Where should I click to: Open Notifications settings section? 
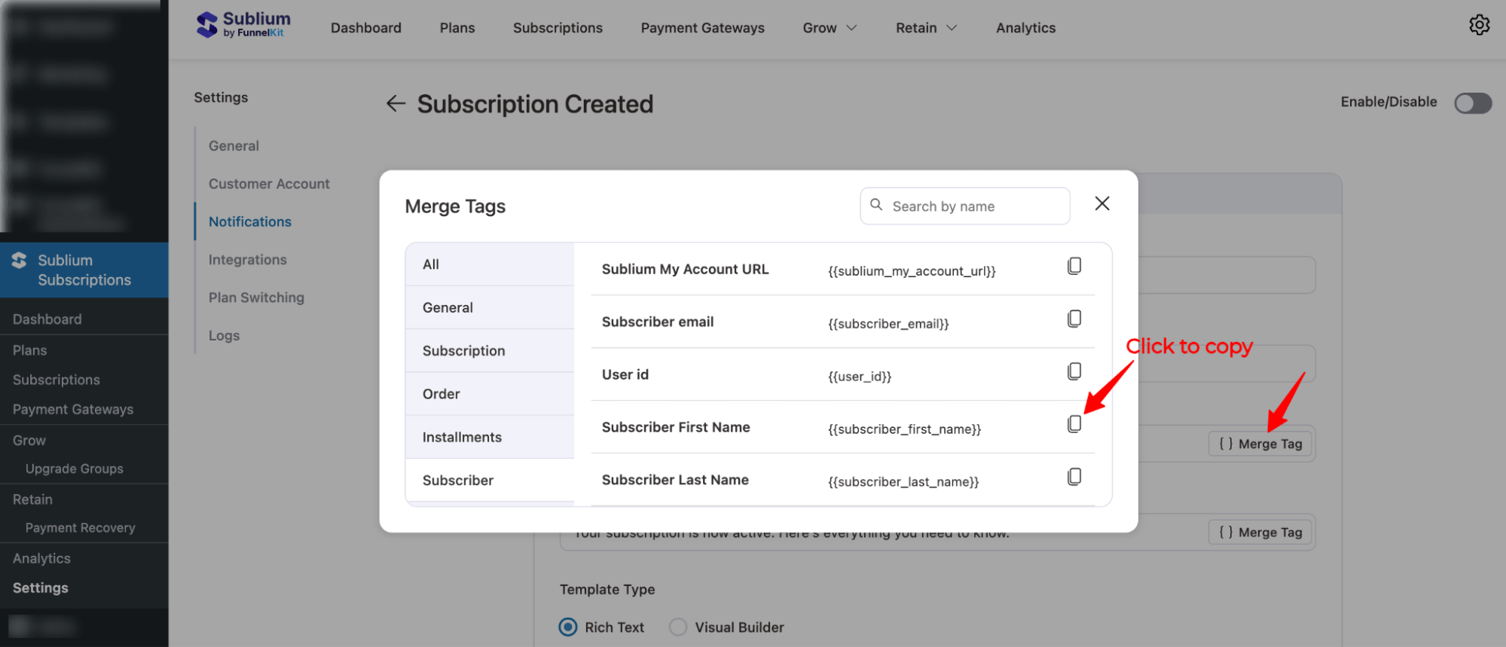pos(250,221)
